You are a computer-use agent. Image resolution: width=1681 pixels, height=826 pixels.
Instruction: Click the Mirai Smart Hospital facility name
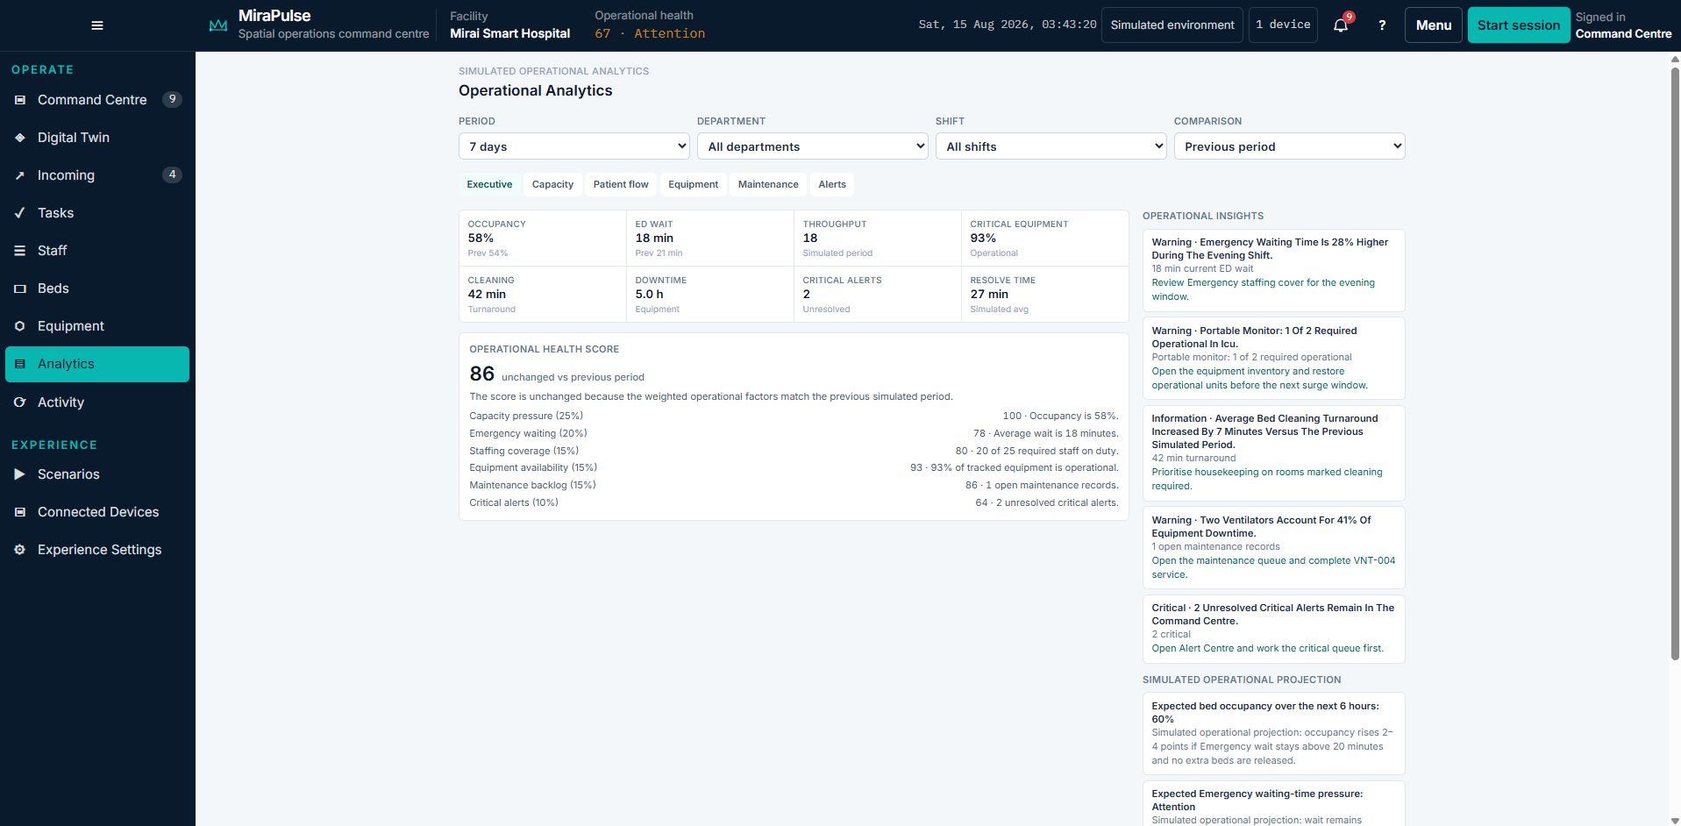pyautogui.click(x=509, y=33)
